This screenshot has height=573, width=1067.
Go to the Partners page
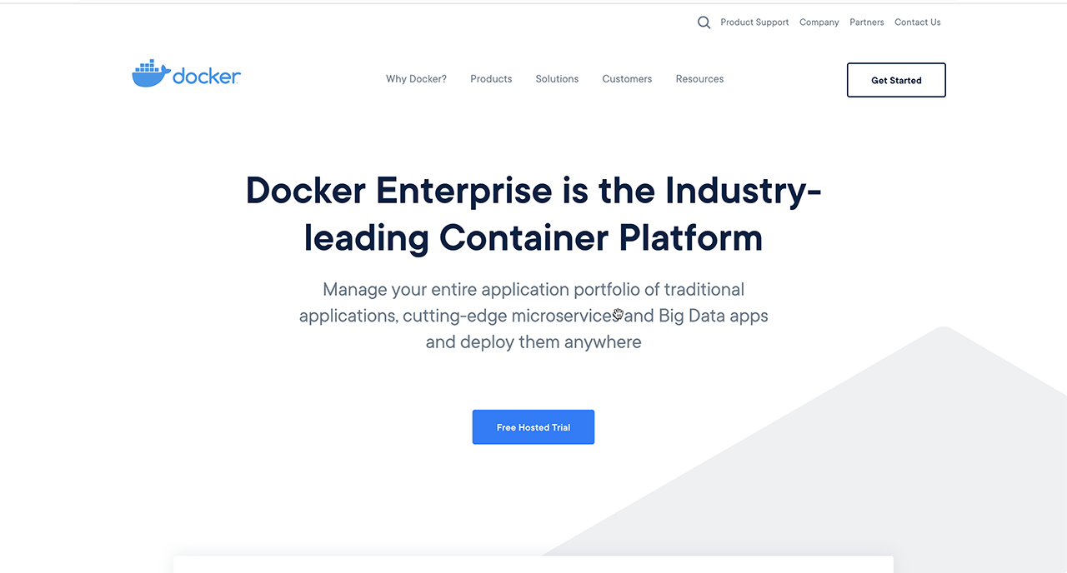866,22
